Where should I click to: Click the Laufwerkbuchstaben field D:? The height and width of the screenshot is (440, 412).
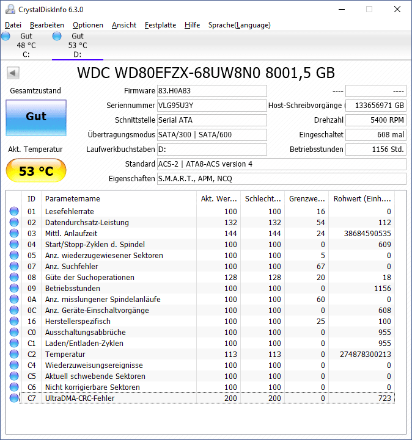pyautogui.click(x=212, y=149)
